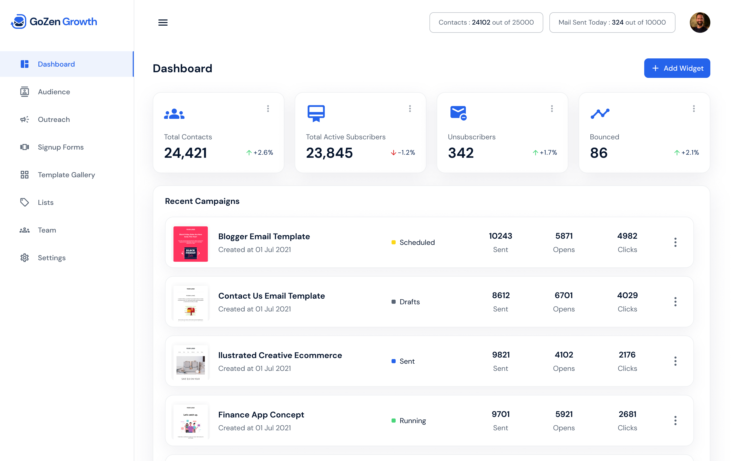Click the 10243 Sent count
Screen dimensions: 738x461
coord(500,236)
